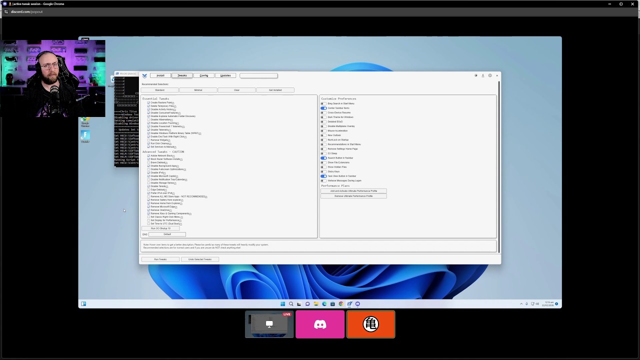Screen dimensions: 640x360
Task: Enable Dark Theme for Windows toggle
Action: (x=323, y=117)
